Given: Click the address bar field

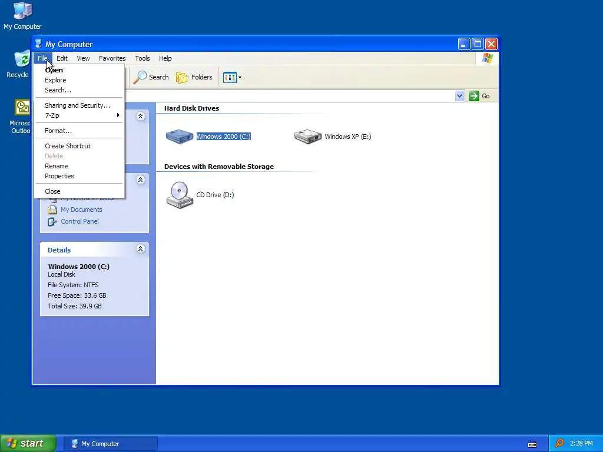Looking at the screenshot, I should click(289, 96).
